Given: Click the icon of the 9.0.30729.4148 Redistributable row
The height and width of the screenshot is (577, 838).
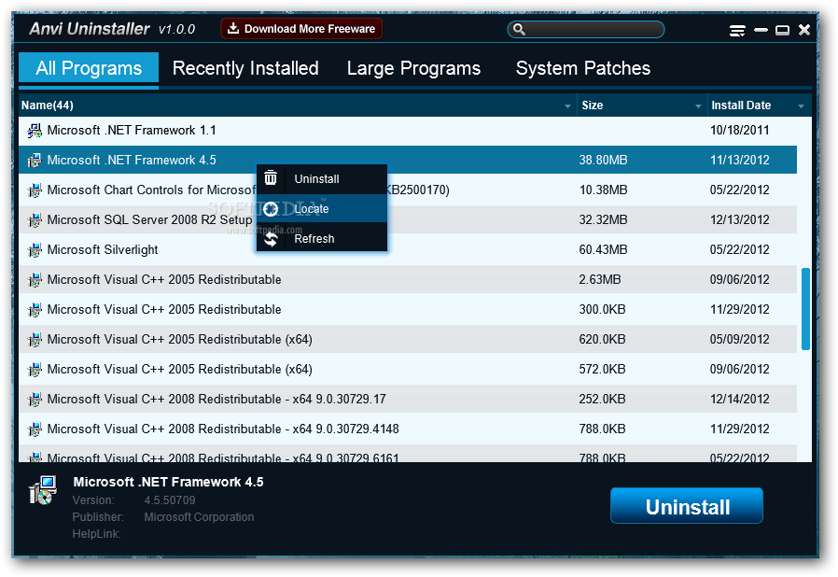Looking at the screenshot, I should 35,429.
